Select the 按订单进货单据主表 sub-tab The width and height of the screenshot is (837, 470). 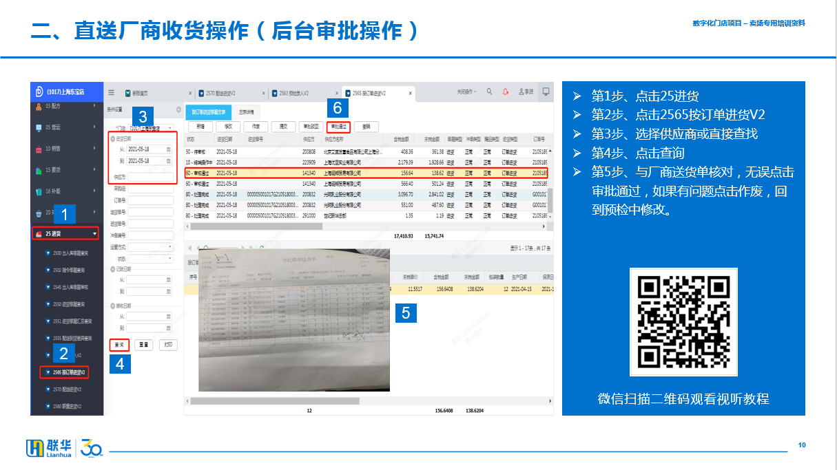click(x=207, y=111)
